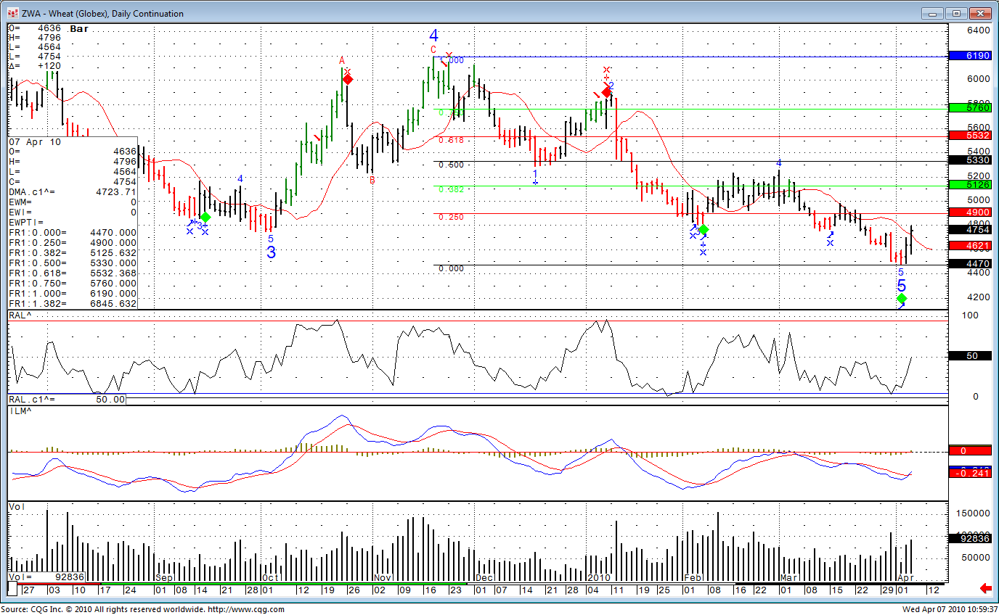The width and height of the screenshot is (999, 615).
Task: Select the green diamond below wave 5
Action: 902,299
